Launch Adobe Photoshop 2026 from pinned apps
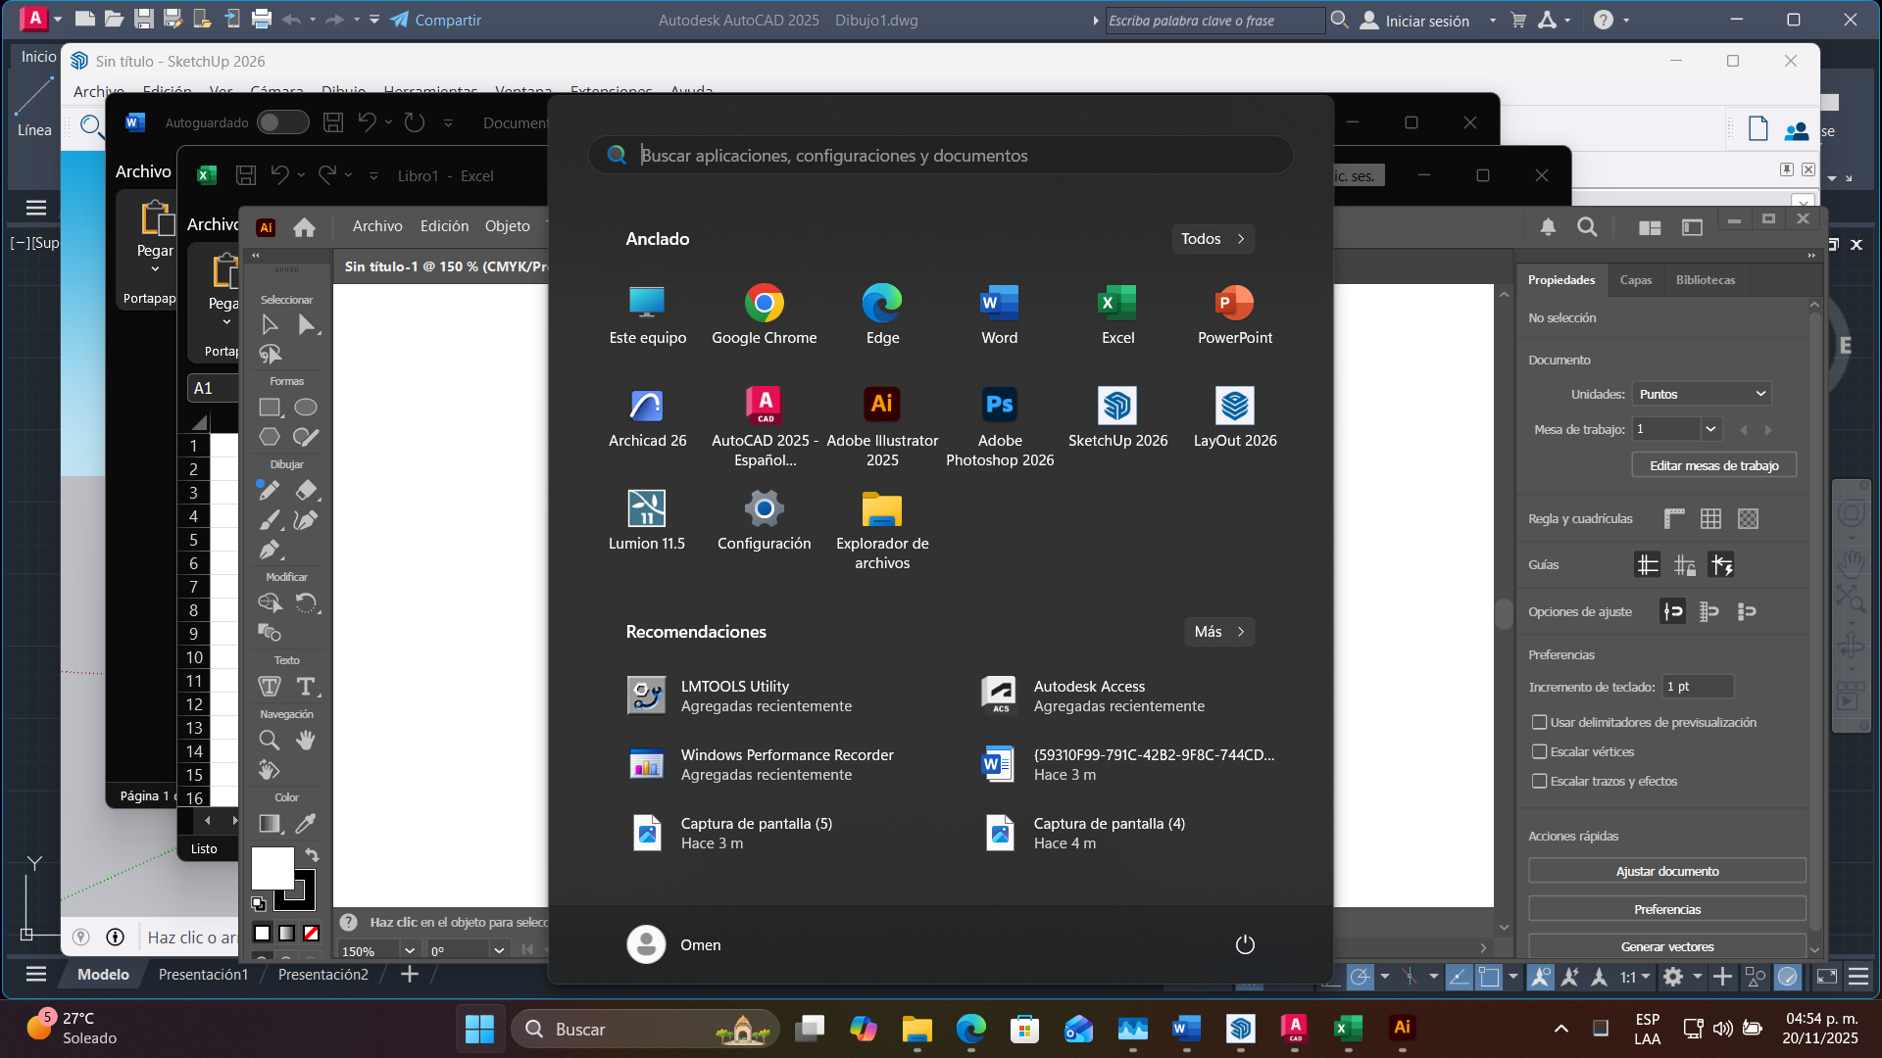 1000,426
